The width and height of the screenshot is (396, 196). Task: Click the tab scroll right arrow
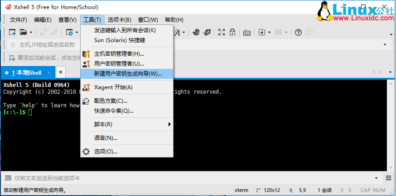(380, 72)
